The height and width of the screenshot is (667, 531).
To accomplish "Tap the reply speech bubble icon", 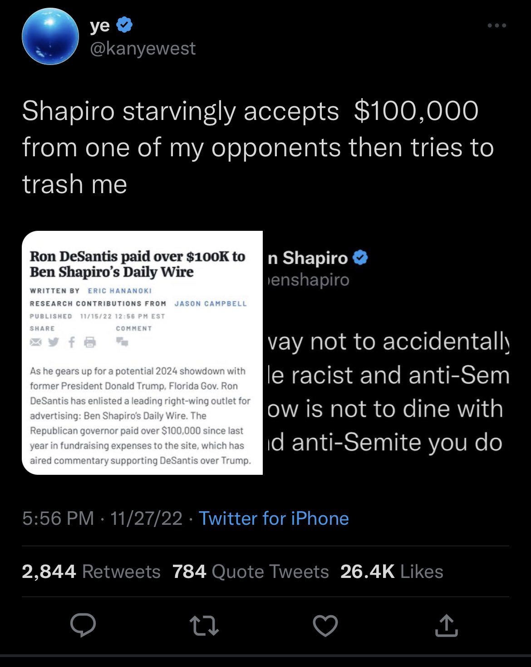I will (x=83, y=625).
